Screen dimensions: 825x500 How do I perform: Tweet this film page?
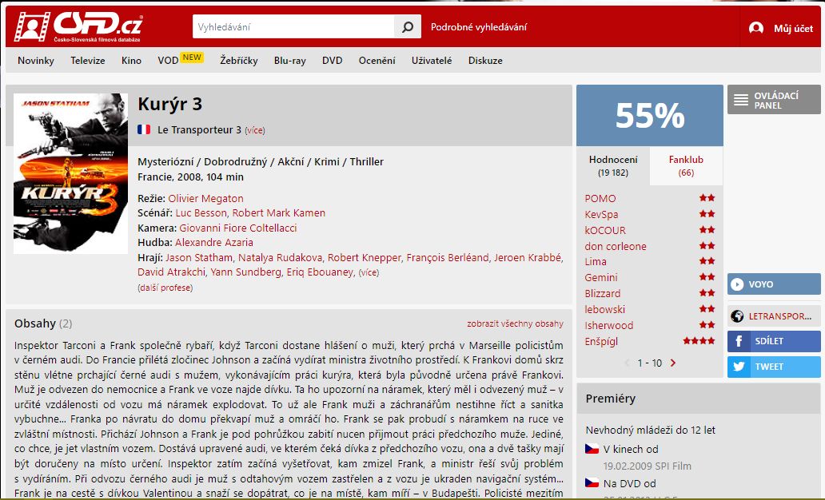pos(774,367)
